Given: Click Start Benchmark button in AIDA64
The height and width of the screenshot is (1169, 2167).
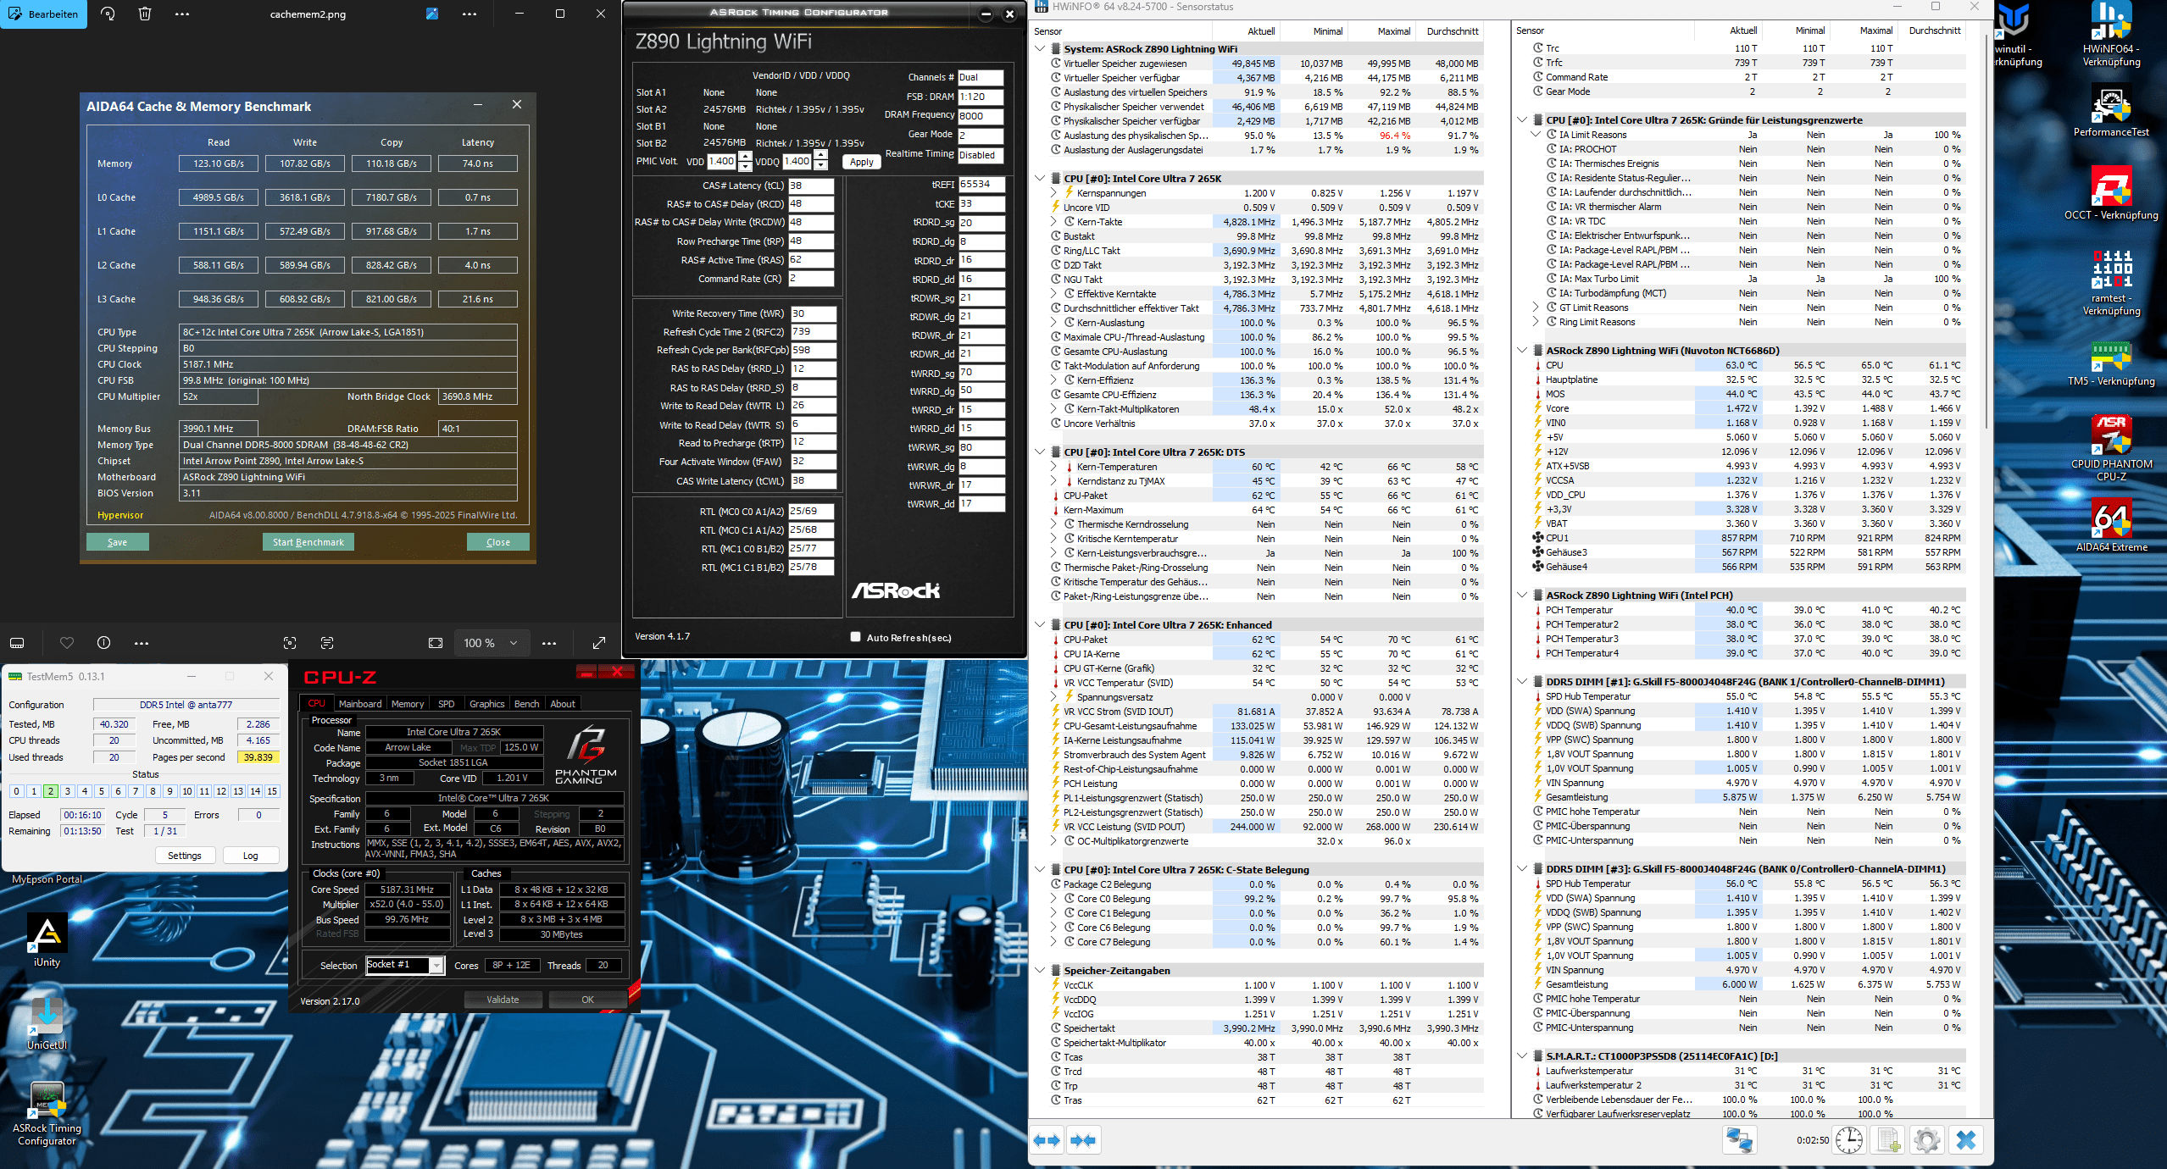Looking at the screenshot, I should 308,542.
